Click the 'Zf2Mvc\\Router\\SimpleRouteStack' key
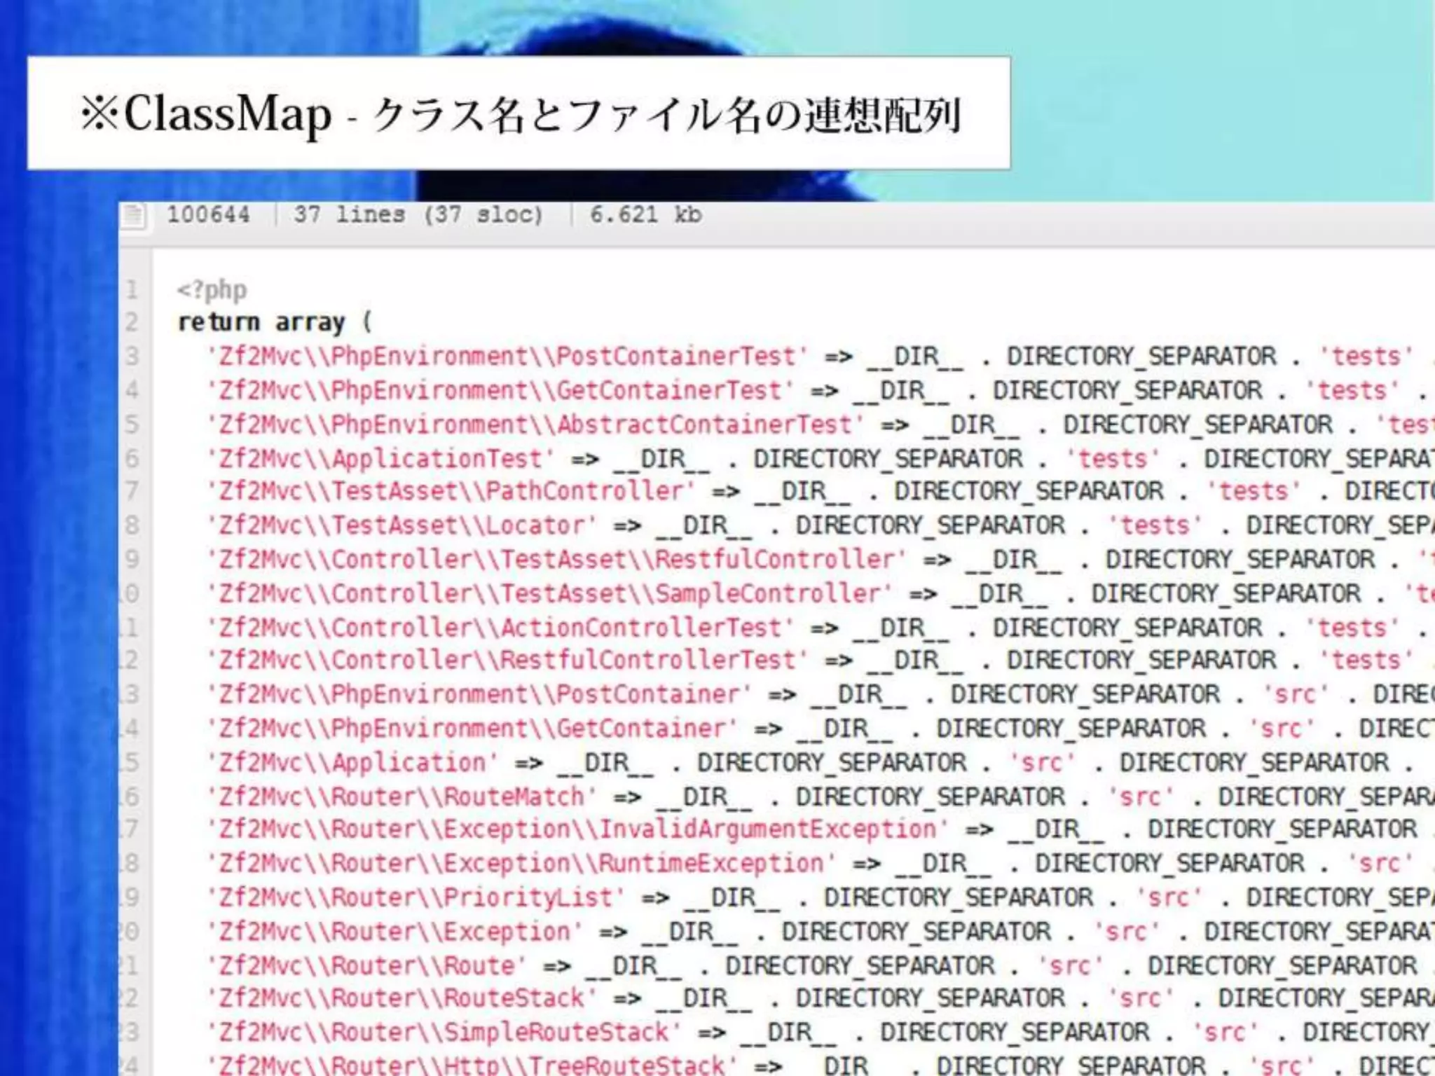Viewport: 1435px width, 1076px height. (x=444, y=1033)
